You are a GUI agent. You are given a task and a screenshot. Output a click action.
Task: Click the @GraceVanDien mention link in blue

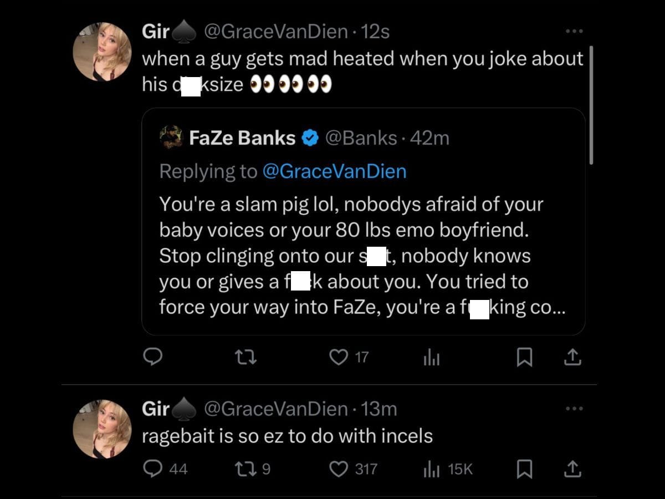[335, 171]
